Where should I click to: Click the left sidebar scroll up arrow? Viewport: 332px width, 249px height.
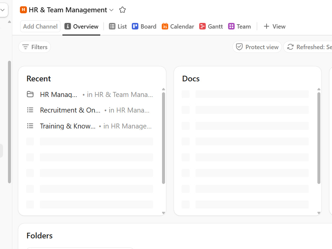9,22
